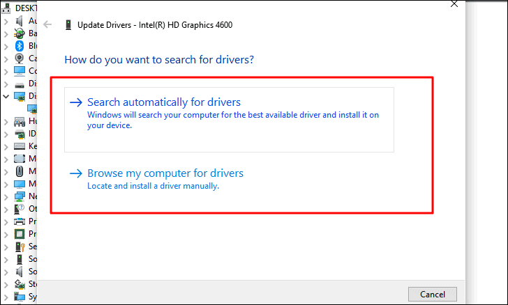The width and height of the screenshot is (508, 305).
Task: Expand the Network adapters chevron
Action: 6,197
